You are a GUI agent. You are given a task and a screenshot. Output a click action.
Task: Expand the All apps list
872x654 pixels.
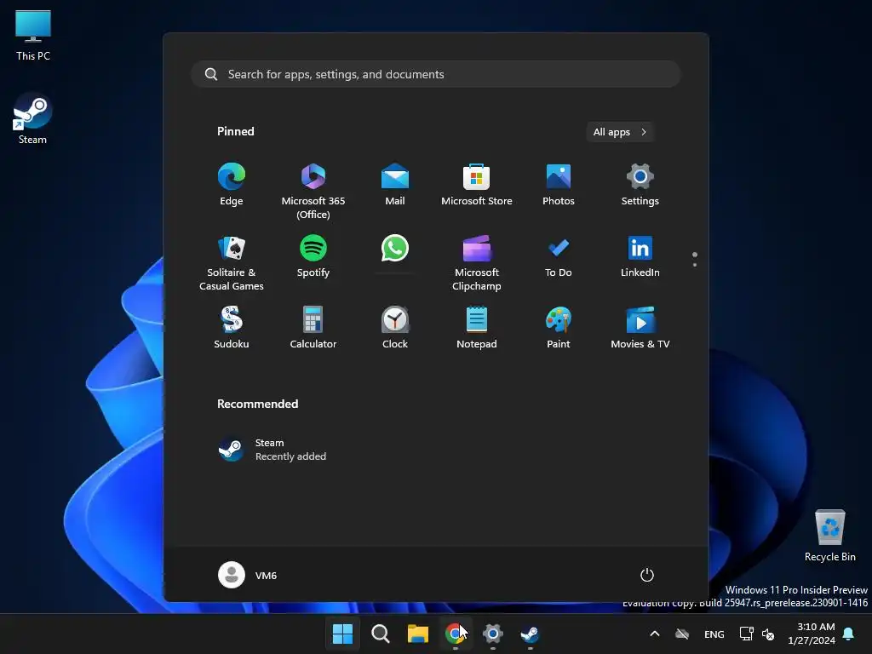pos(620,132)
